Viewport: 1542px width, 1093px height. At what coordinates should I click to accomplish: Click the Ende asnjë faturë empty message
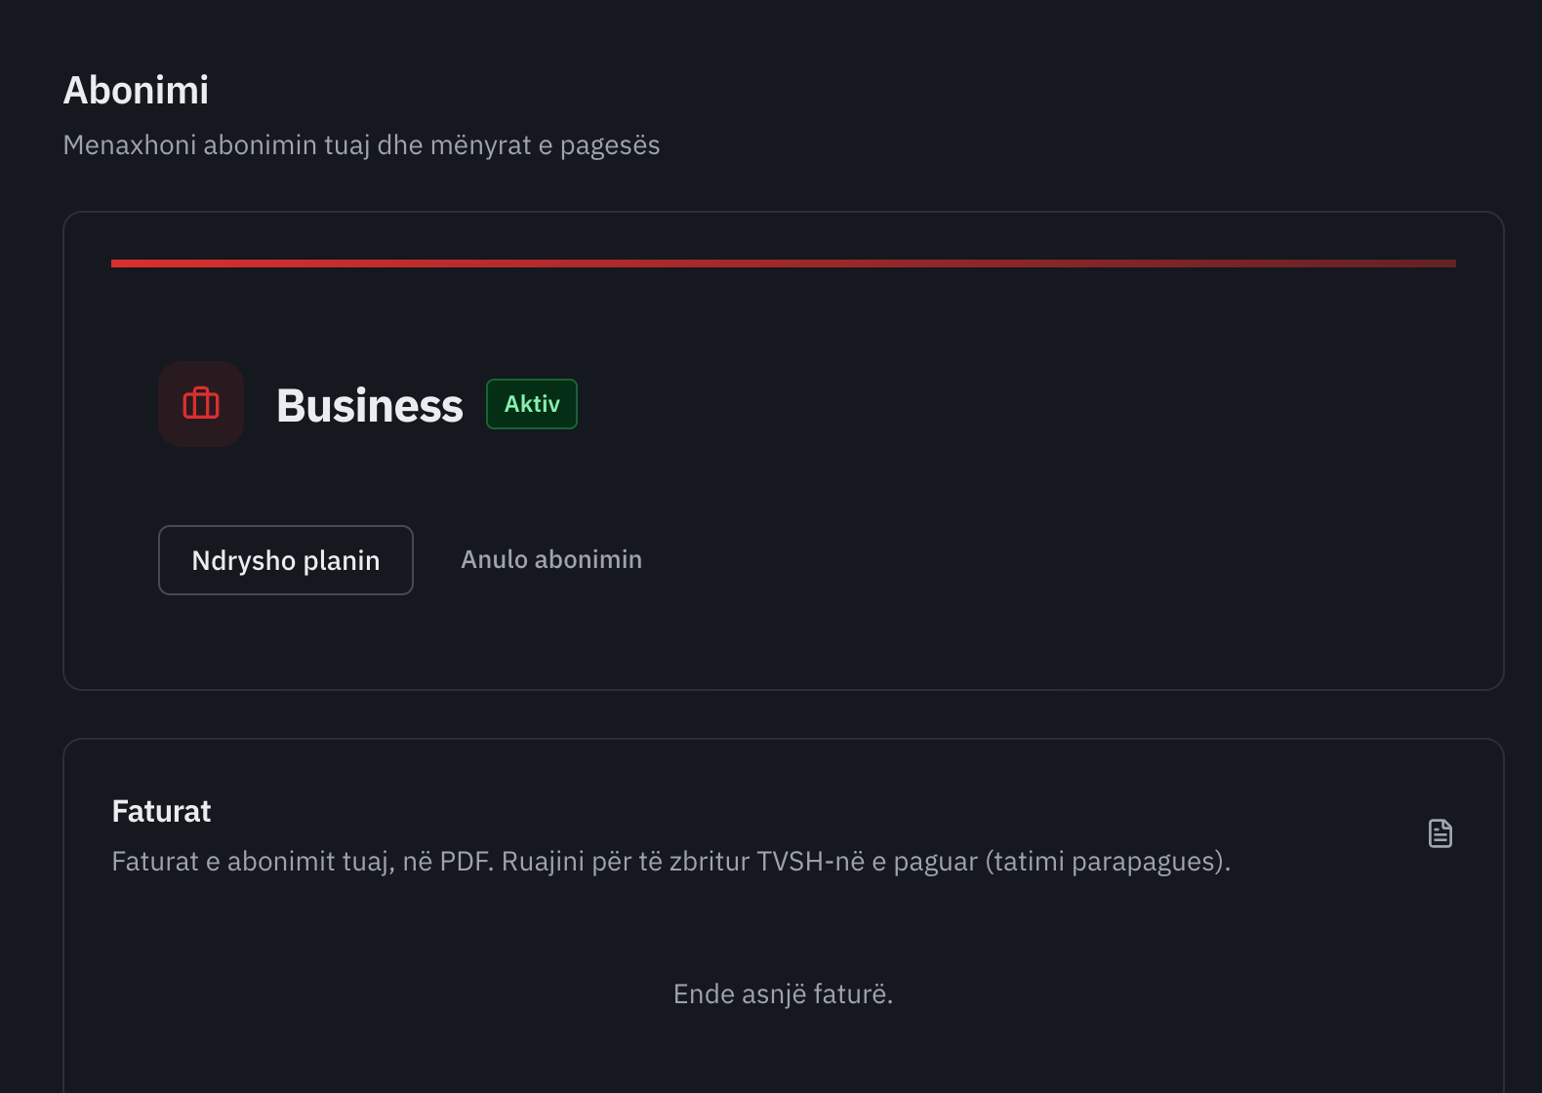[x=784, y=993]
